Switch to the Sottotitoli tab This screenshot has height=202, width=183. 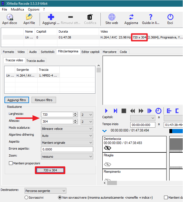(48, 52)
